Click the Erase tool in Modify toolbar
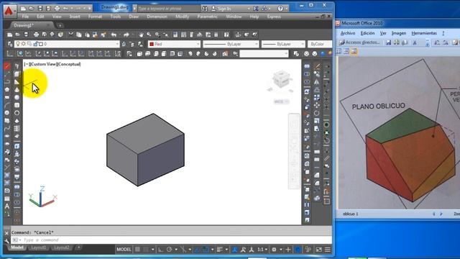This screenshot has height=259, width=460. (x=317, y=66)
